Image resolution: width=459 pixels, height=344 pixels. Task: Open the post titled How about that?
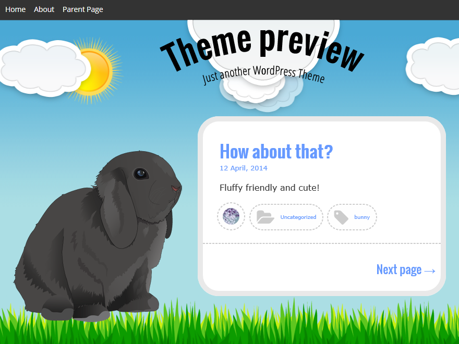point(276,151)
